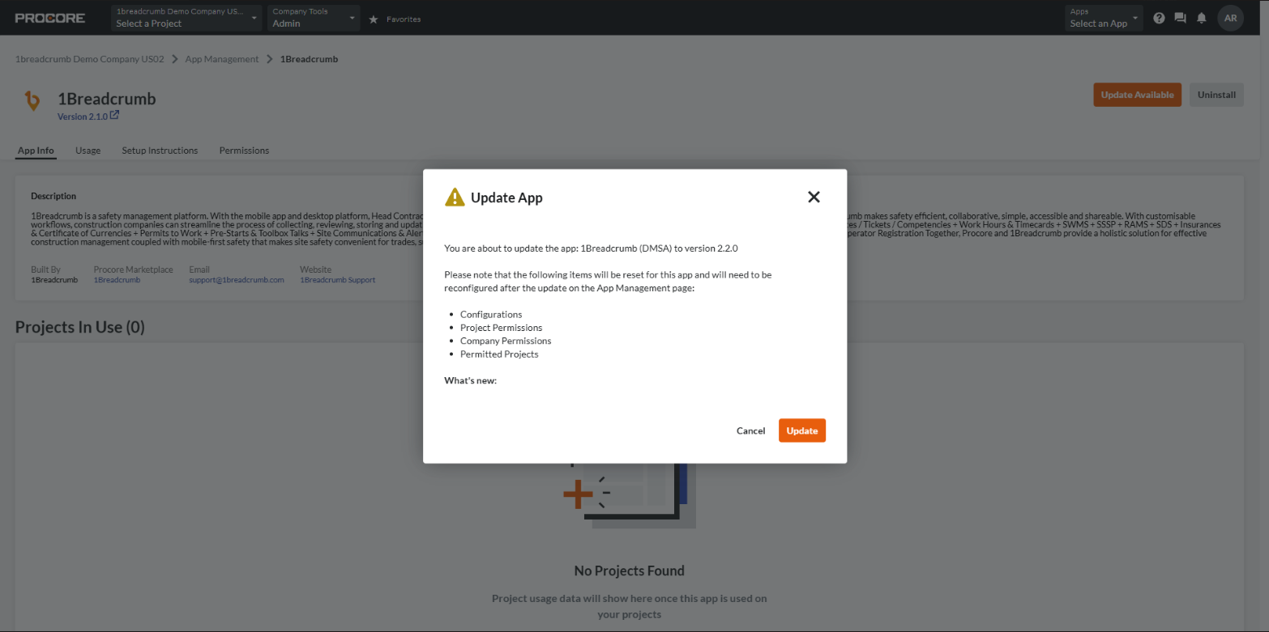Open the 1breadcrumb Demo Company US02 breadcrumb
The image size is (1269, 632).
(x=90, y=59)
